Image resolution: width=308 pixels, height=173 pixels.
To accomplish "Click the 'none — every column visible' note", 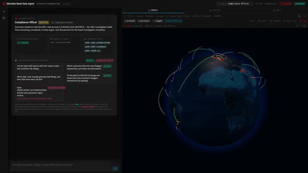I will click(x=60, y=42).
